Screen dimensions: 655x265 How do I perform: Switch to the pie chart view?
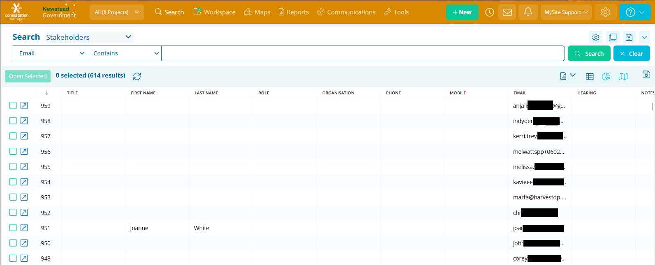click(x=606, y=76)
